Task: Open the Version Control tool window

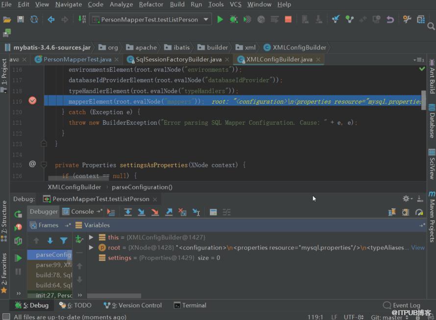Action: coord(133,305)
